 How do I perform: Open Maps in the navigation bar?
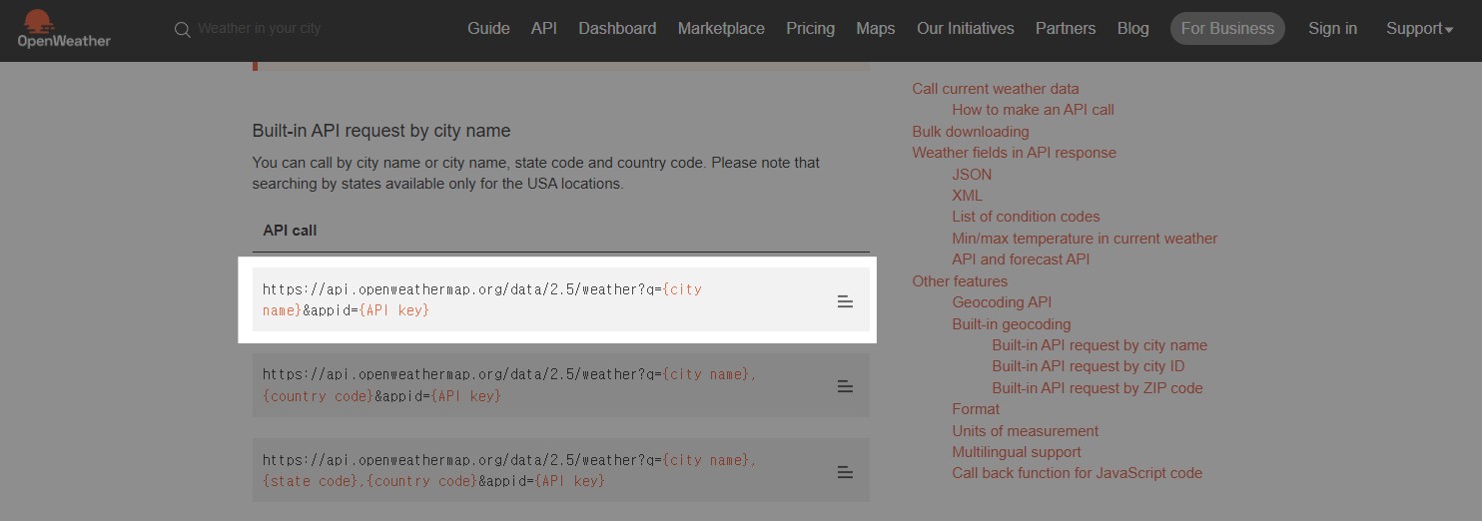tap(875, 28)
